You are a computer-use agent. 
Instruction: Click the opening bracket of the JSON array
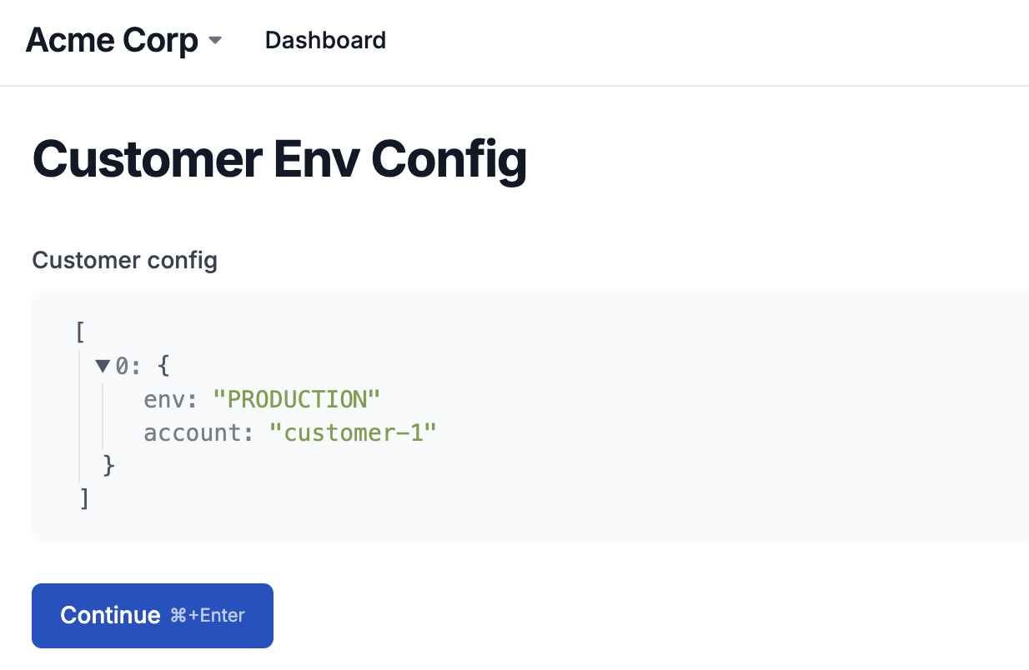tap(79, 332)
